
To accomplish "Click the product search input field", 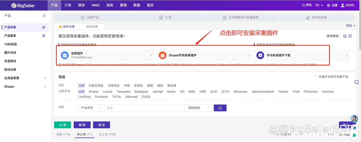I will (x=144, y=108).
